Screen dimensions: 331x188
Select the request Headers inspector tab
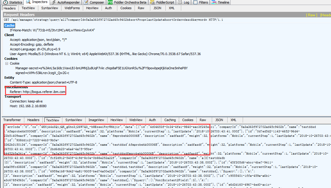pos(10,8)
